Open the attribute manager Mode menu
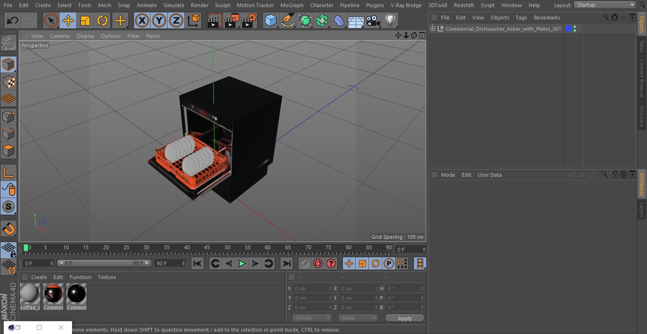The image size is (647, 334). pos(448,175)
